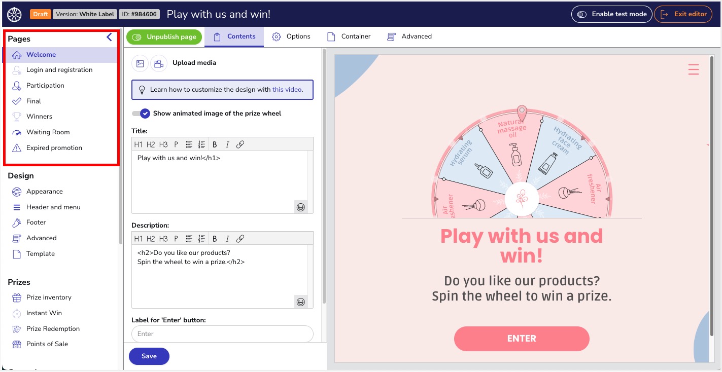
Task: Click the image upload icon
Action: pos(140,63)
